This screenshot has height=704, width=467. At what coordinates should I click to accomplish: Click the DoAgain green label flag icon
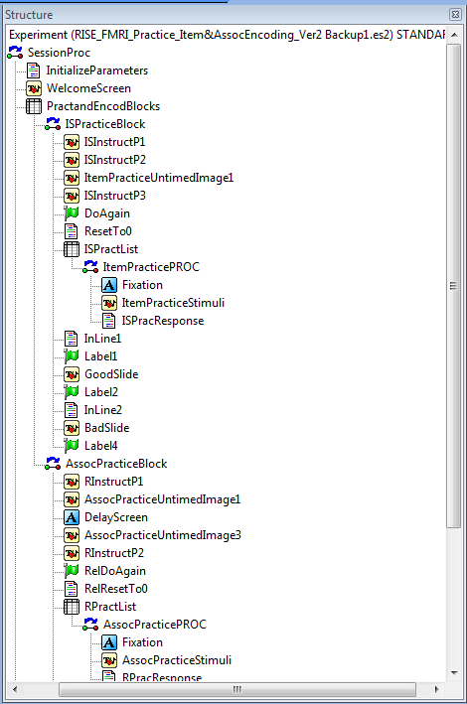[72, 213]
